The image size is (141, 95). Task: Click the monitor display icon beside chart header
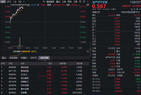click(x=88, y=5)
